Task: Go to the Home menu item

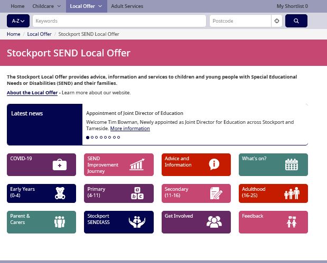Action: tap(17, 6)
